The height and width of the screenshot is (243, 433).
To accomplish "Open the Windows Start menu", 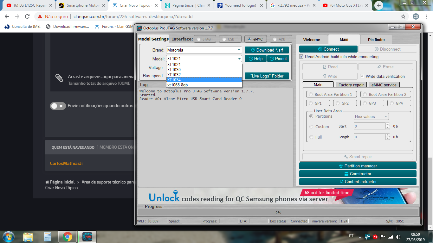I will coord(9,236).
